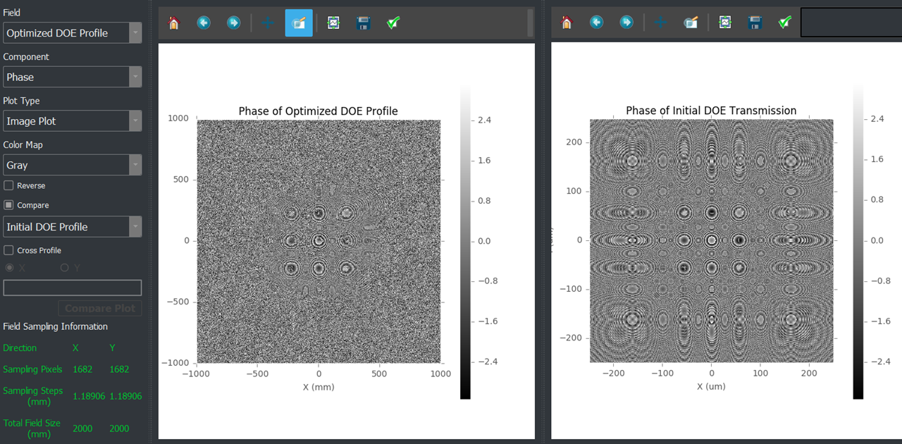Toggle the highlighted Zoom tool in left toolbar
This screenshot has height=444, width=902.
(299, 23)
